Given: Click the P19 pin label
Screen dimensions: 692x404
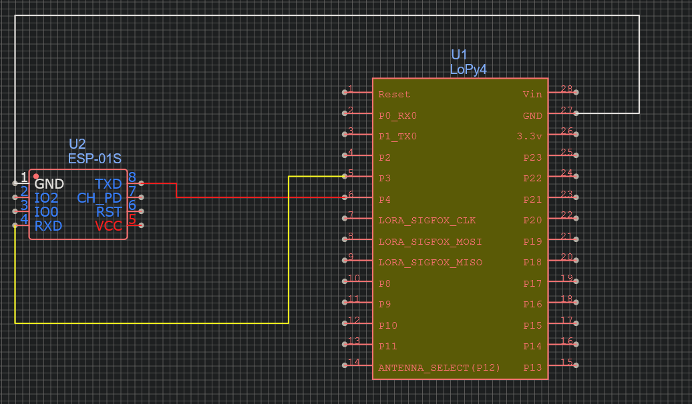Looking at the screenshot, I should [532, 241].
